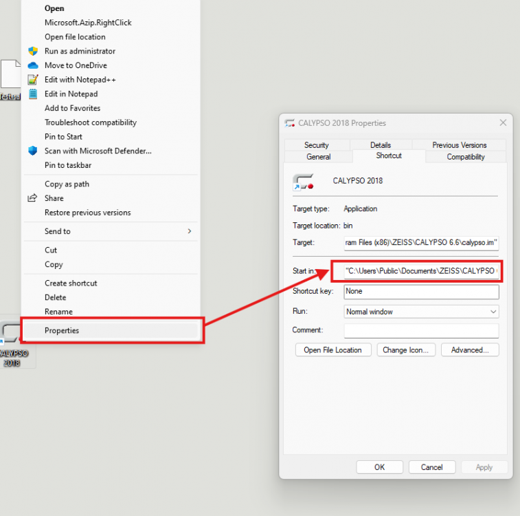Click the CALYPSO icon in Properties dialog header

303,182
